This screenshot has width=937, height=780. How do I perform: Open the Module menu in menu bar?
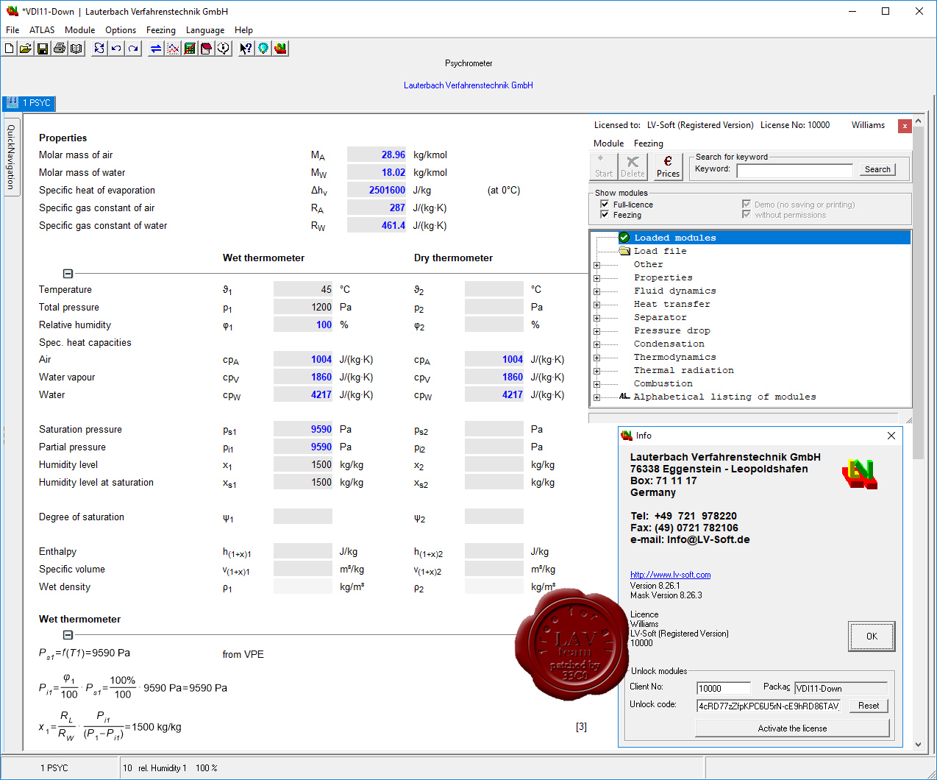tap(79, 30)
